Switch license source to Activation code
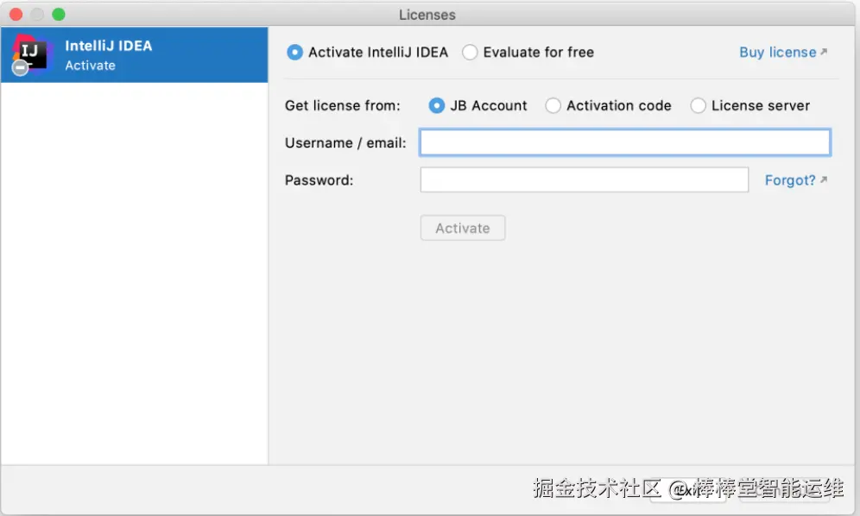 [x=553, y=105]
